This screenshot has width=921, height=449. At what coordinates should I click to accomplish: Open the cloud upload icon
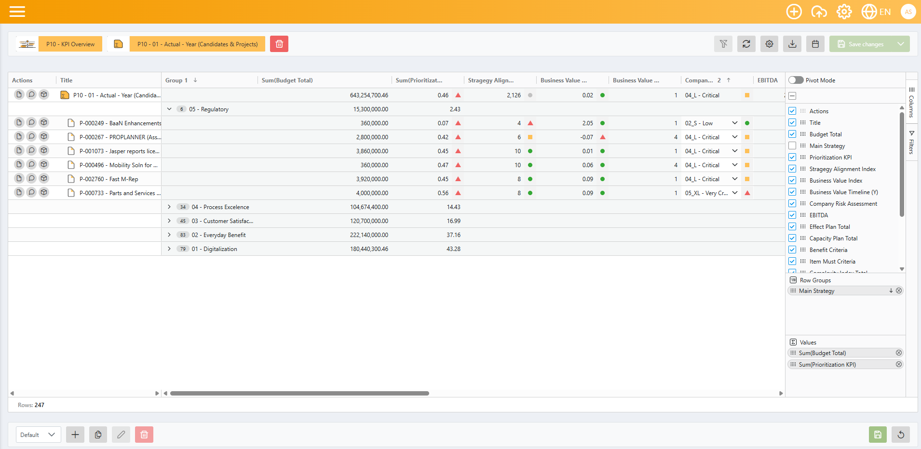tap(819, 12)
